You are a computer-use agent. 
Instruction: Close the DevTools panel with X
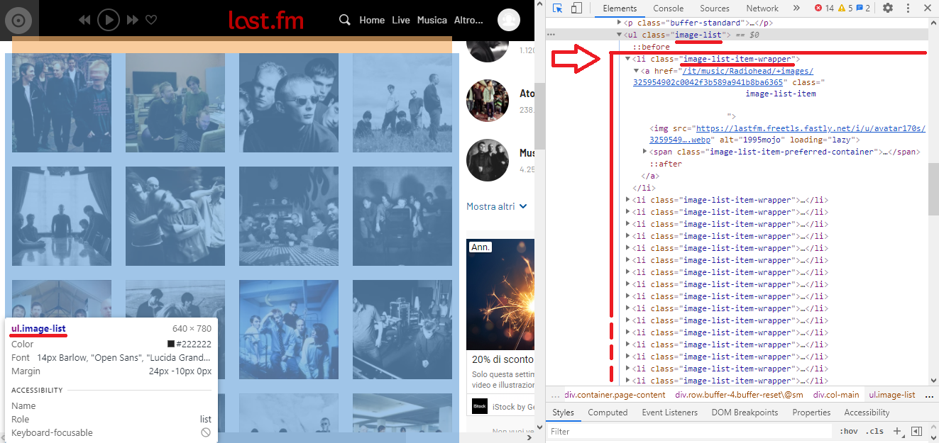coord(926,8)
